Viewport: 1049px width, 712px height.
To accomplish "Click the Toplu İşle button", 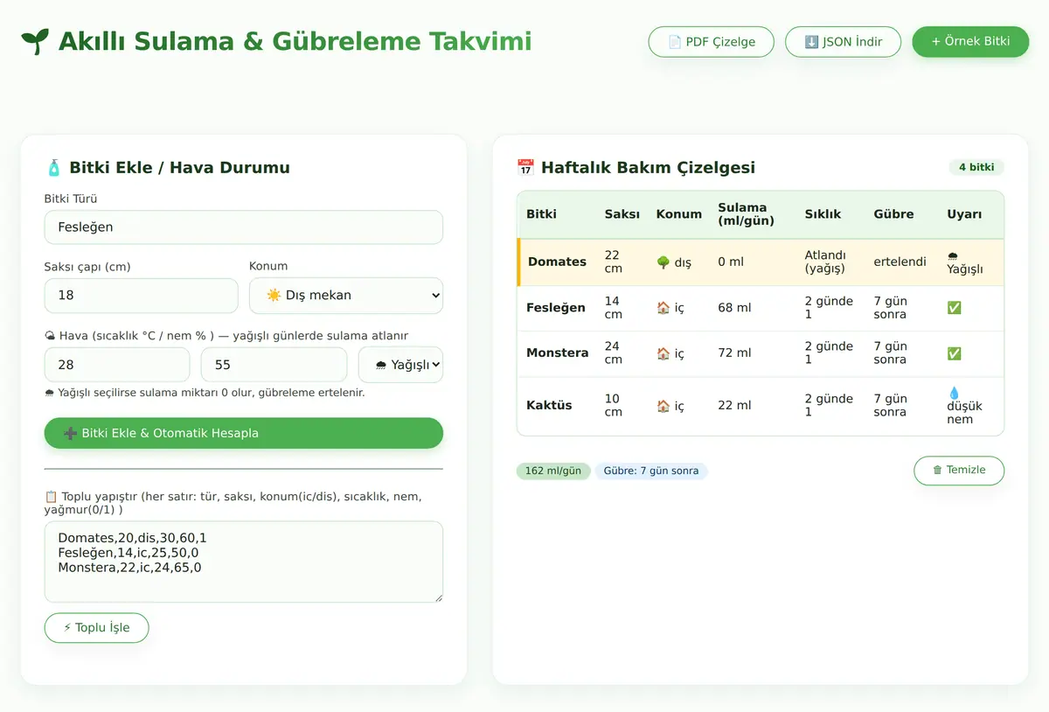I will (97, 627).
